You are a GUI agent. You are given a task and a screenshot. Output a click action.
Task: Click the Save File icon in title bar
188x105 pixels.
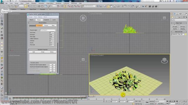[11, 1]
